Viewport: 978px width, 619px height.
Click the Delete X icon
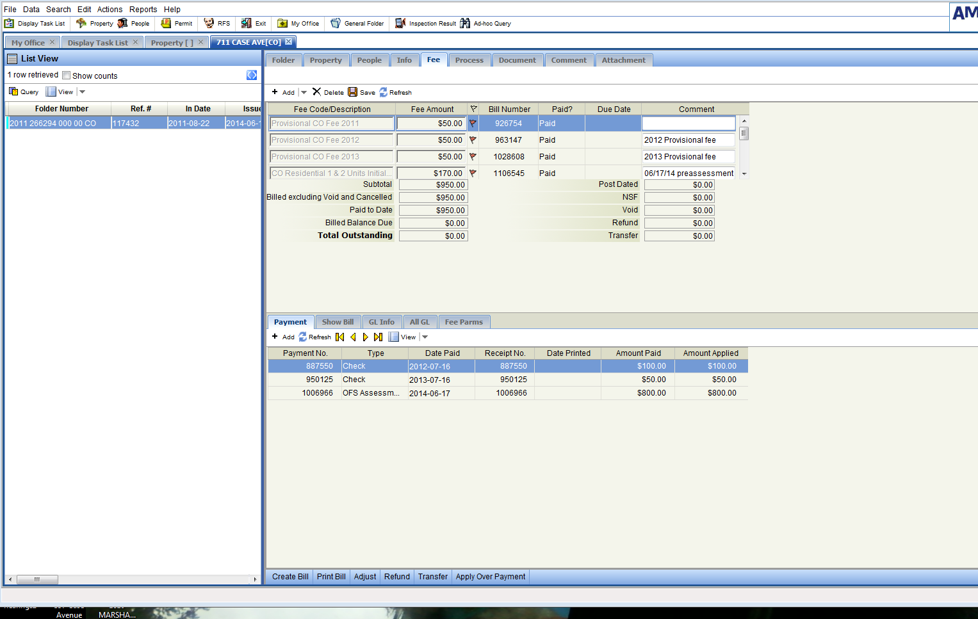pos(316,92)
